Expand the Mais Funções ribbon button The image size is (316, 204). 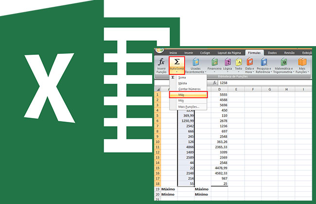pos(302,66)
